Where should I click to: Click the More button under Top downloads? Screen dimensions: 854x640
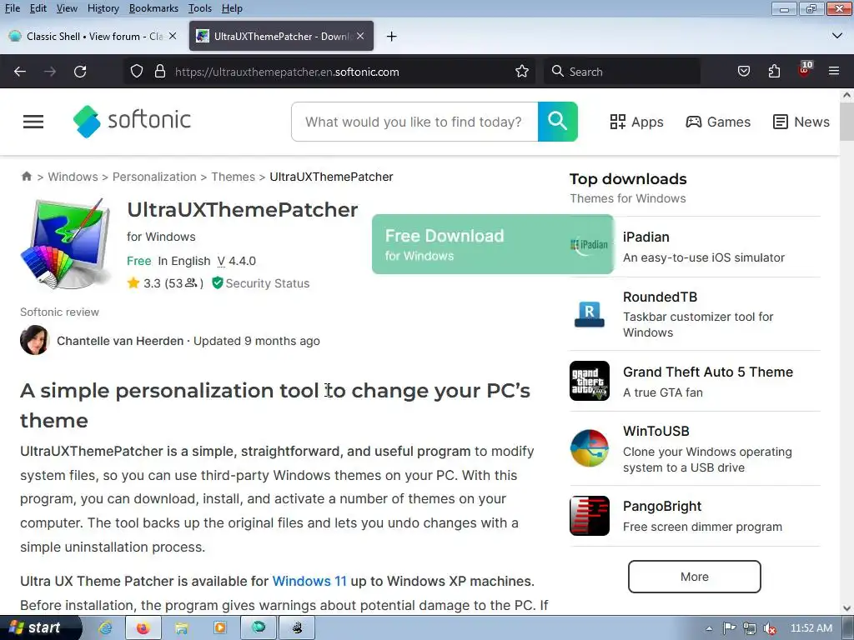[695, 577]
